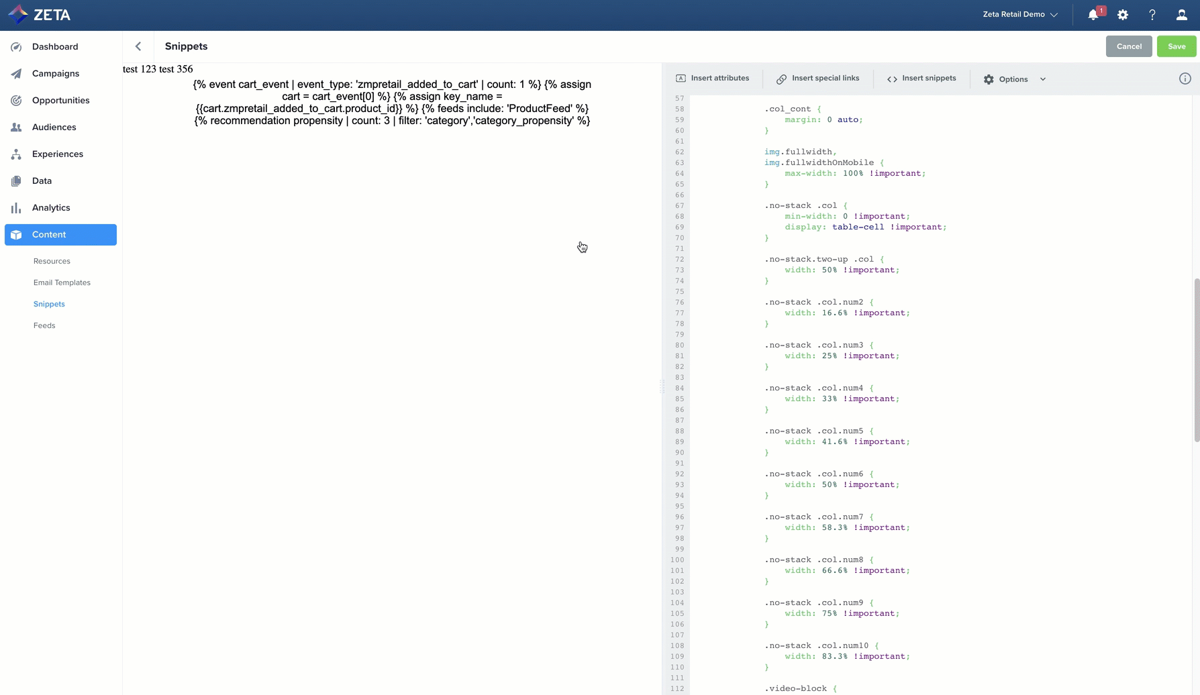Open the Opportunities menu item
This screenshot has width=1200, height=695.
point(60,101)
